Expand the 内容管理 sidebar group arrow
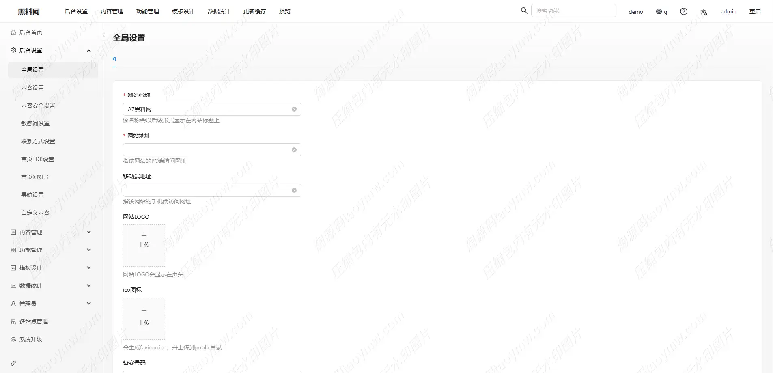The width and height of the screenshot is (773, 373). (x=89, y=232)
